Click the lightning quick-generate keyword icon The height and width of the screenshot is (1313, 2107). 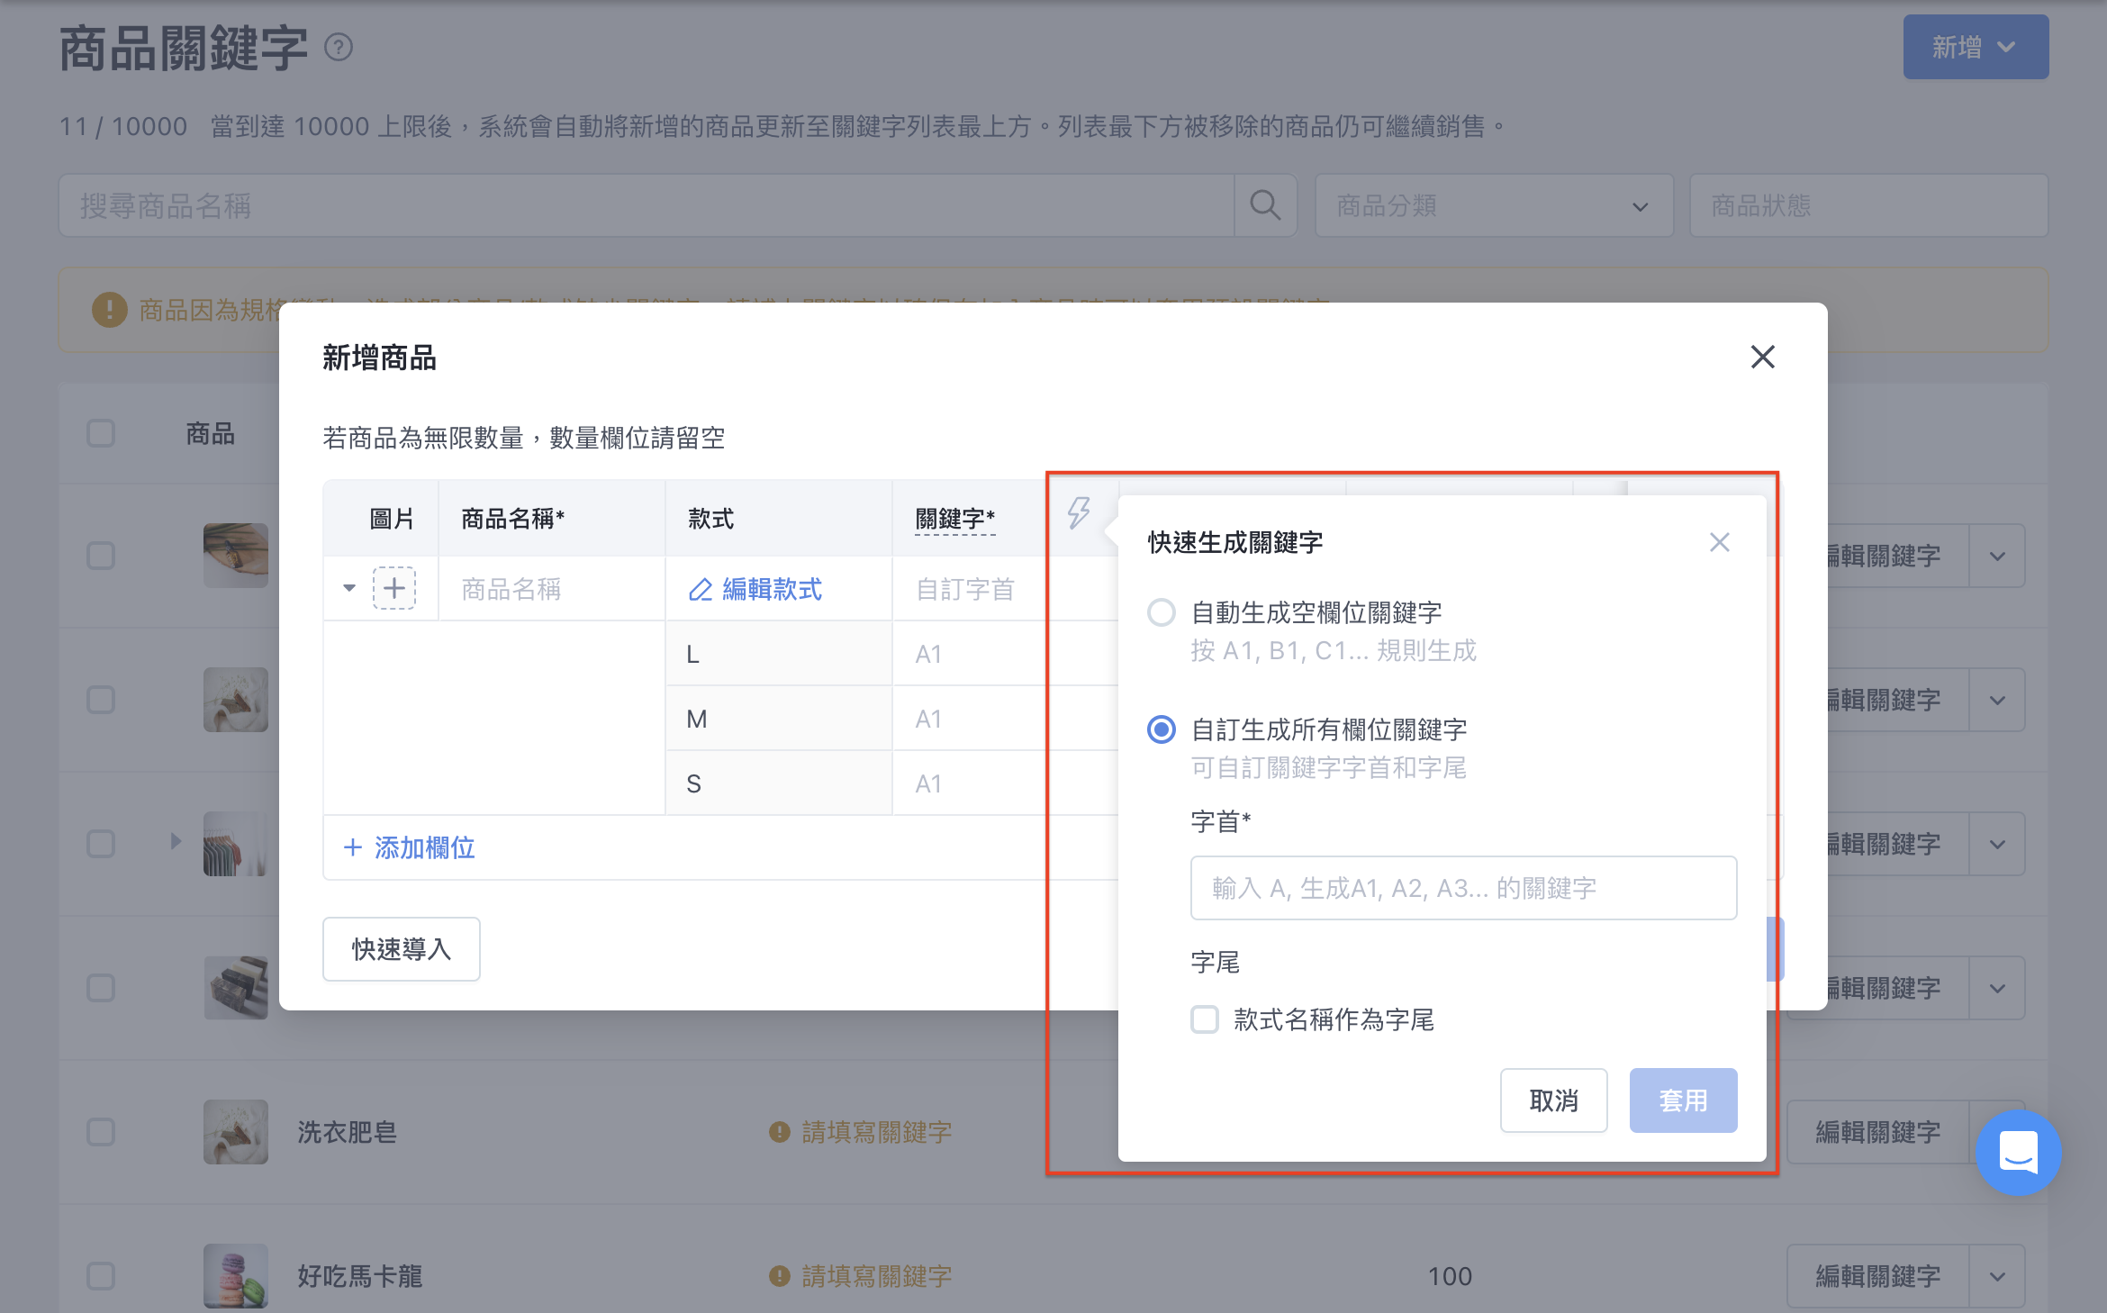click(1079, 513)
